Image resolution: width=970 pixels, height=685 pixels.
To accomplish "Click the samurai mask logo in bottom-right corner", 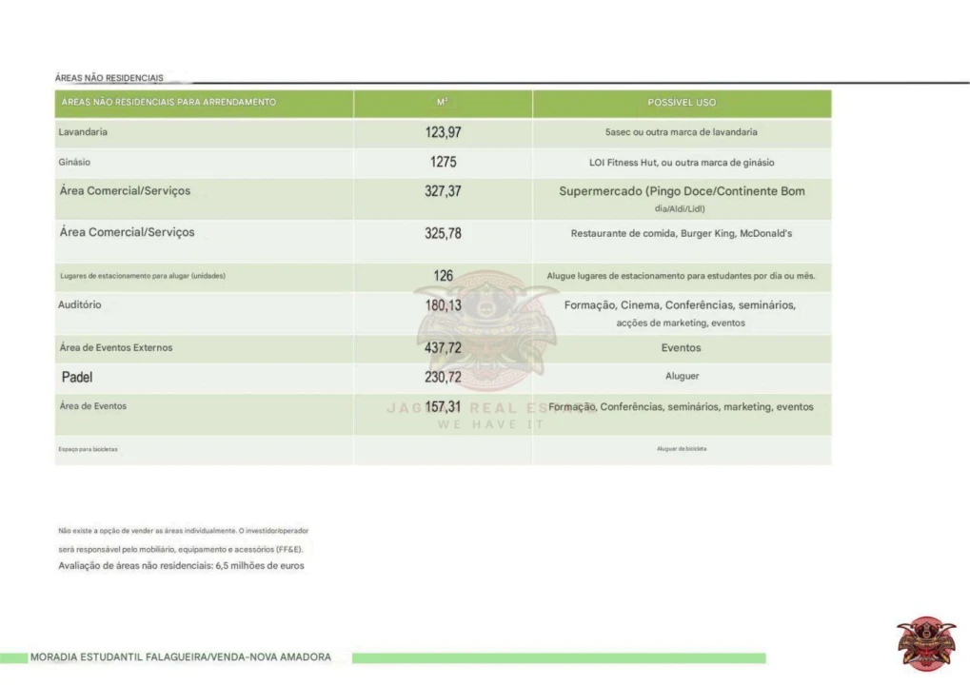I will [x=925, y=643].
